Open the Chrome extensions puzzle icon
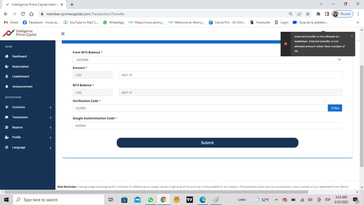Viewport: 364px width, 205px height. point(318,14)
